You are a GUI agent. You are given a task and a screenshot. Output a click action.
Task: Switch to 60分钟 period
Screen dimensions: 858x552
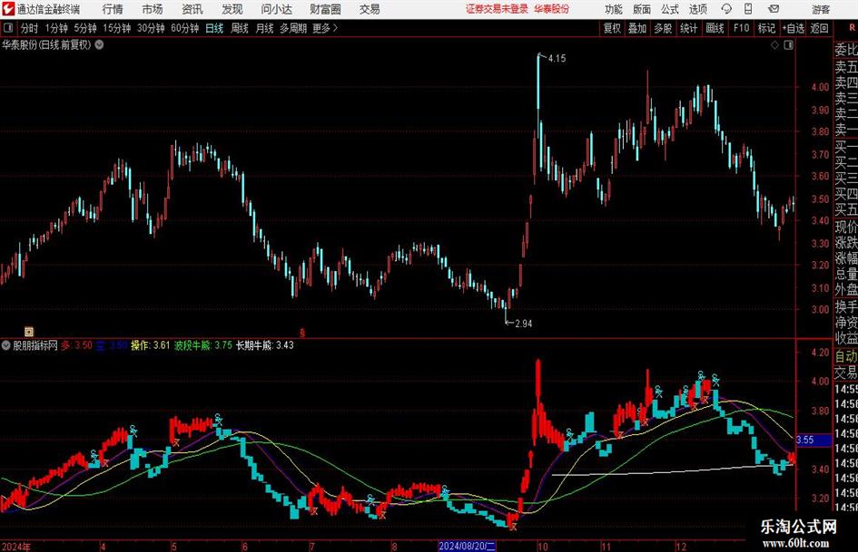185,28
